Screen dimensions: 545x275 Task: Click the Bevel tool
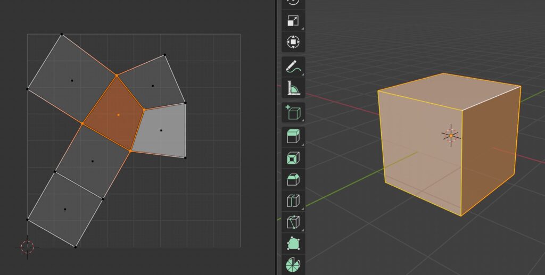point(293,179)
